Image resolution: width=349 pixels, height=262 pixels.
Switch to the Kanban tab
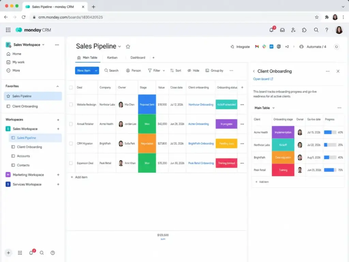tap(112, 57)
